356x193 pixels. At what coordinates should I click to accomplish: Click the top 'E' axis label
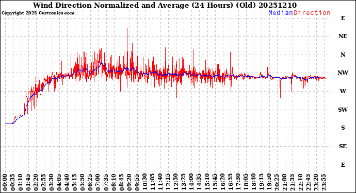coord(343,18)
